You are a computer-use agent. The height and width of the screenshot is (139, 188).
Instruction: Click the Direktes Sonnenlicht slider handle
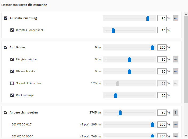[113, 30]
